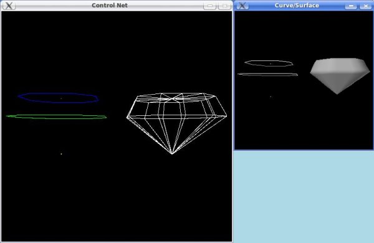
Task: Minimize the Control Net window
Action: pyautogui.click(x=209, y=6)
